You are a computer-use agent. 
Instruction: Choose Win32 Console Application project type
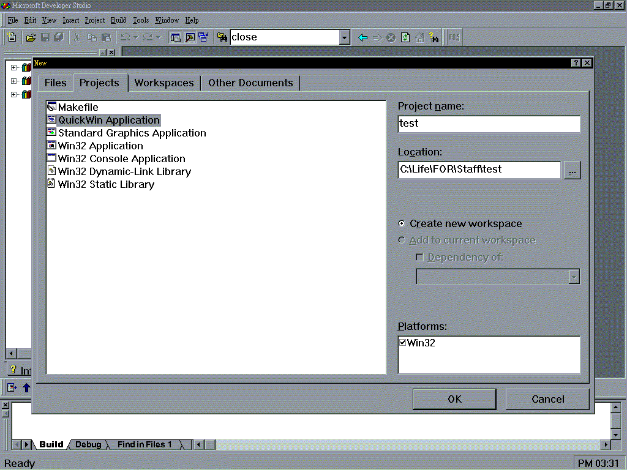point(116,159)
